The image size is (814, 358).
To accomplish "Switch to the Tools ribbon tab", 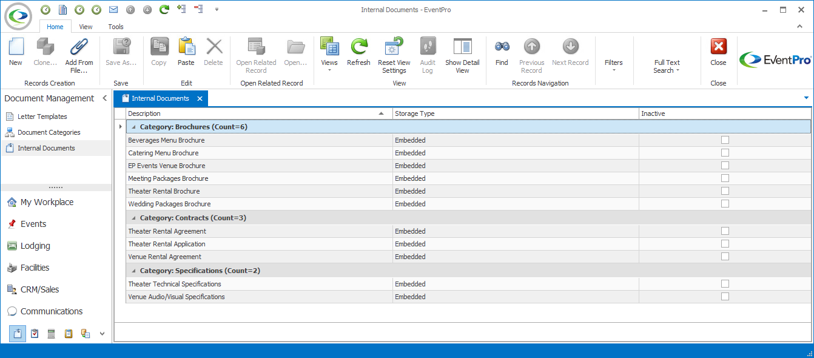I will [116, 27].
